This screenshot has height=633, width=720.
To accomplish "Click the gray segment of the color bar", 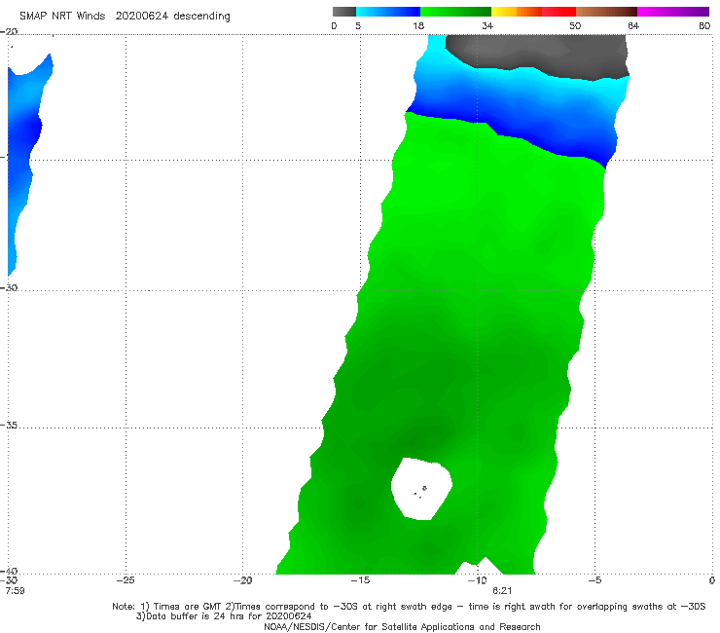I will (344, 12).
